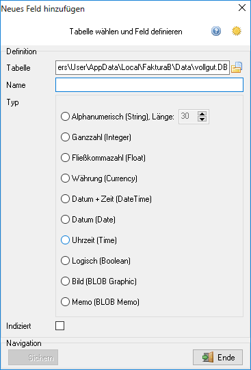Close the Neues Feld hinzufügen dialog

pyautogui.click(x=242, y=8)
